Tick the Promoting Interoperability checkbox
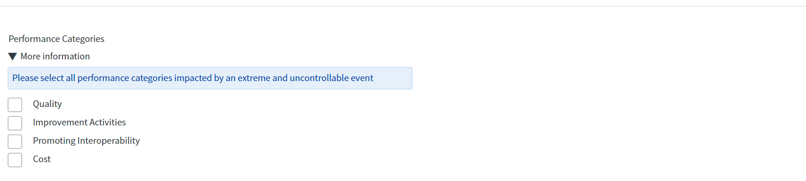806x181 pixels. pos(15,141)
